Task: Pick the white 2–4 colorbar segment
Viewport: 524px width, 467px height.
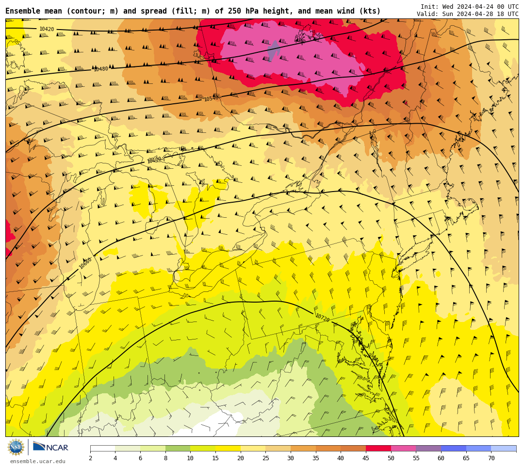Action: (x=102, y=449)
